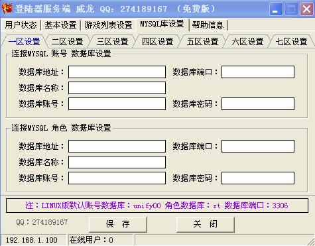Select the 游戏列表设置 tab
Viewport: 315px width, 246px height.
click(108, 25)
